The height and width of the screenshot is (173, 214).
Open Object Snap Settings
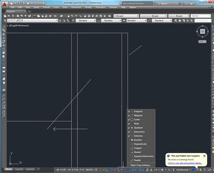click(141, 165)
